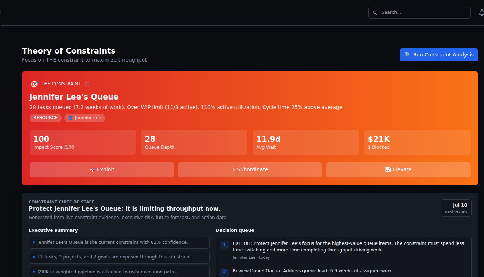Click the person icon in Jennifer Lee tag
Image resolution: width=484 pixels, height=277 pixels.
[x=70, y=118]
